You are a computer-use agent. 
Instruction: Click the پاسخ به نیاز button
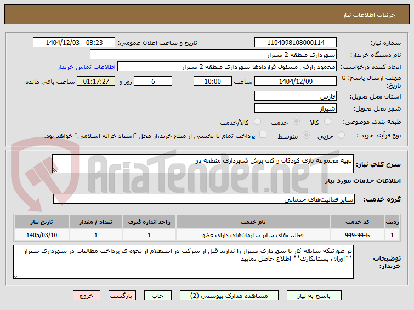point(314,296)
